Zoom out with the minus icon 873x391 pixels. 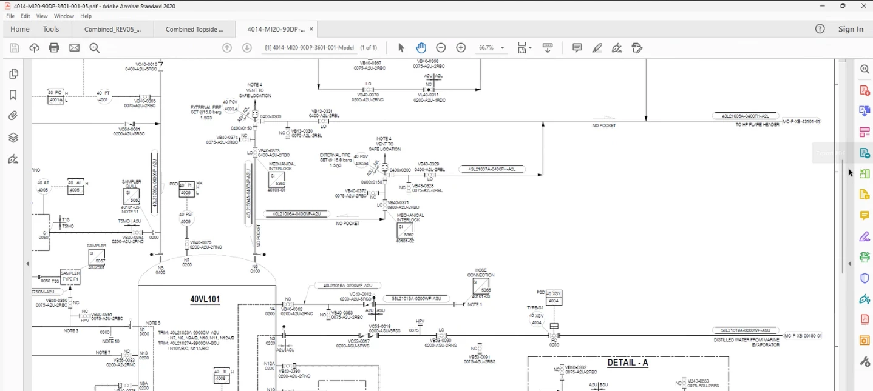(441, 48)
